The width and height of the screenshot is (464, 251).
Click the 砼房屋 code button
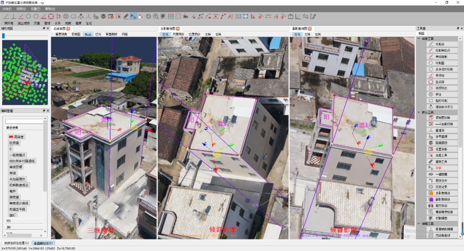[14, 143]
